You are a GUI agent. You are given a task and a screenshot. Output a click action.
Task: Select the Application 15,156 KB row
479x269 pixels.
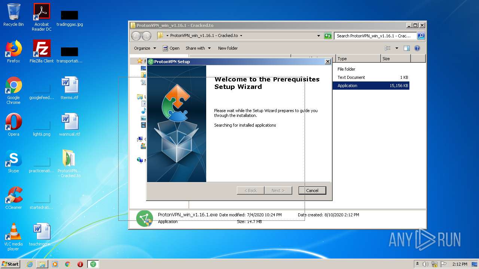[370, 86]
